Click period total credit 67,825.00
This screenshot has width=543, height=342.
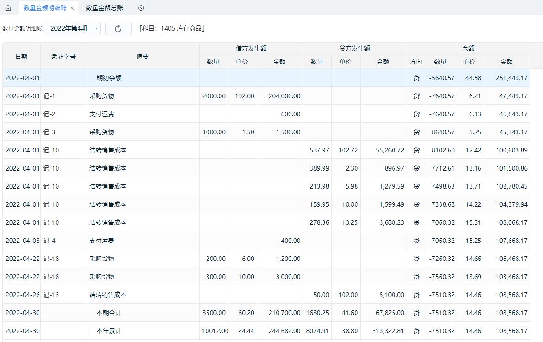[390, 313]
